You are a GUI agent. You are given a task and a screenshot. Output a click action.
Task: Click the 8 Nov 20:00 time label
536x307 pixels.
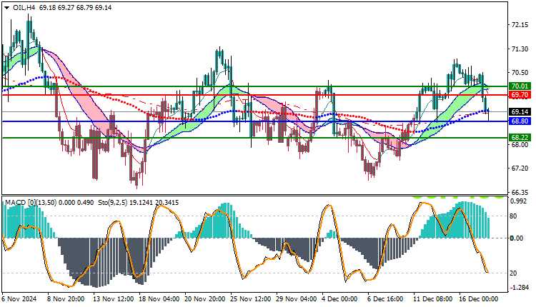pos(66,299)
